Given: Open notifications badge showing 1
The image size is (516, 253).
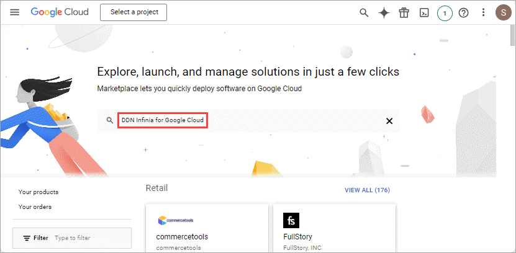Looking at the screenshot, I should coord(445,13).
